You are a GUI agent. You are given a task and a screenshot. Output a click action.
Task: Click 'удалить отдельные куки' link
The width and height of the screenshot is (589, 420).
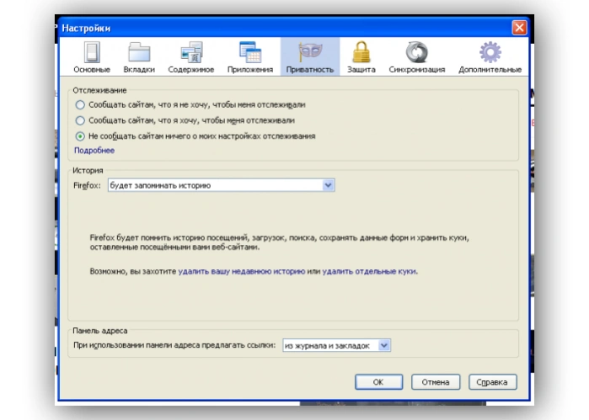pos(369,271)
